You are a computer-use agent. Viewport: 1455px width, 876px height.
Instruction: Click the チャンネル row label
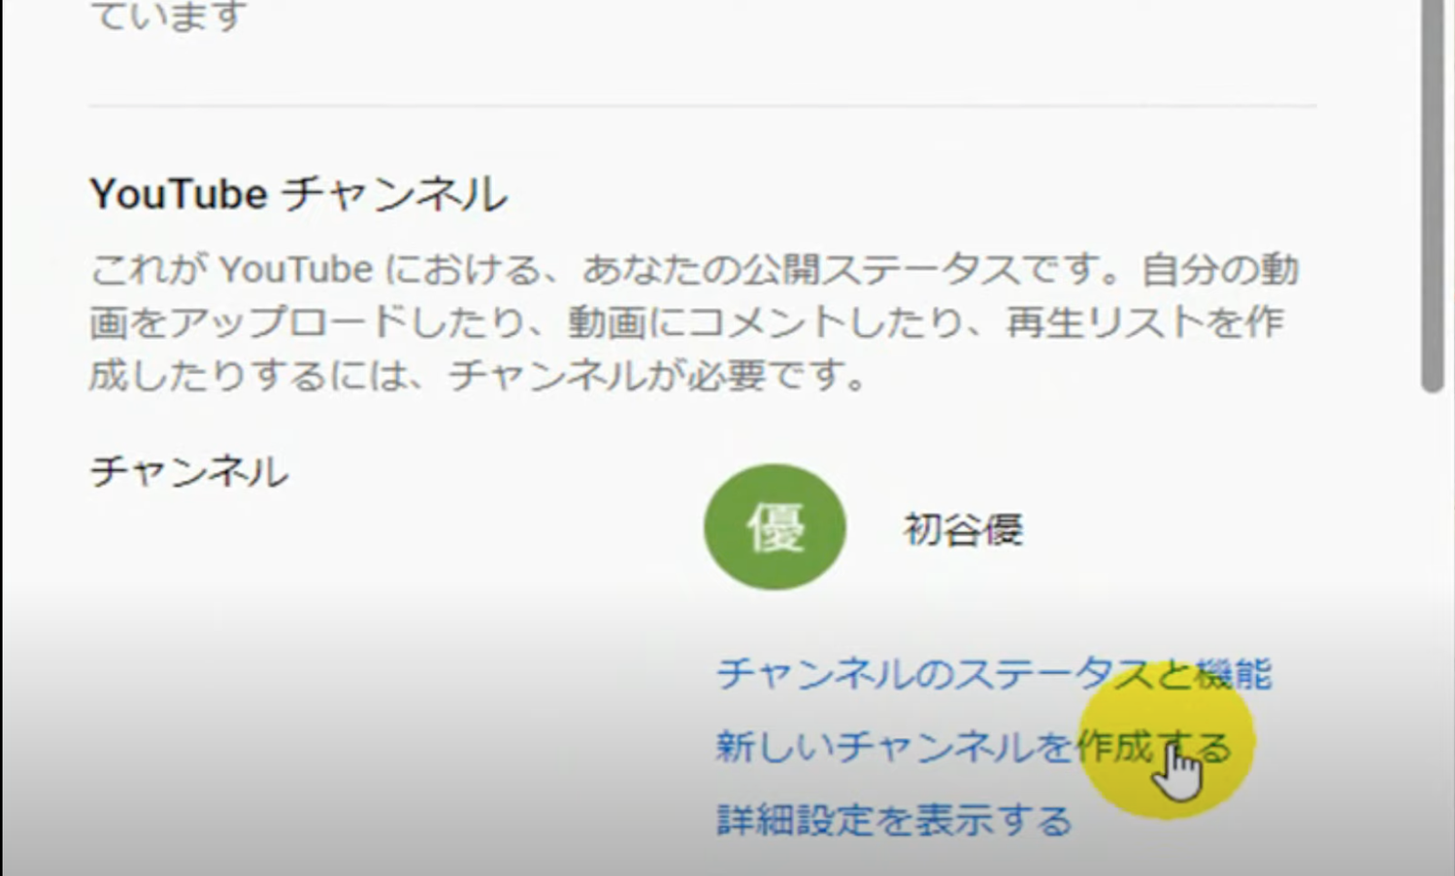coord(188,472)
